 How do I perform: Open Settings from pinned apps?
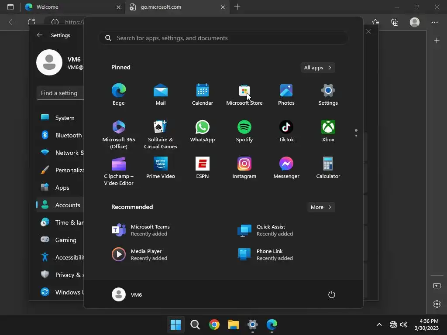(328, 95)
